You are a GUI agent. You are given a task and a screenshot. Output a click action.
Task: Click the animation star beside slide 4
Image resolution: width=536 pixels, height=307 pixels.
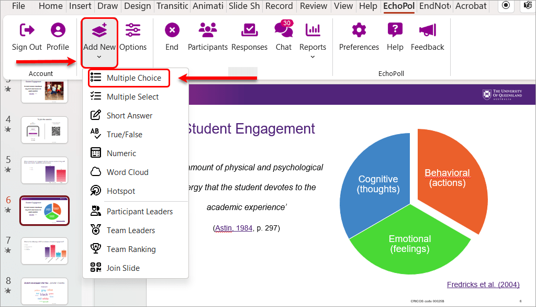[8, 129]
